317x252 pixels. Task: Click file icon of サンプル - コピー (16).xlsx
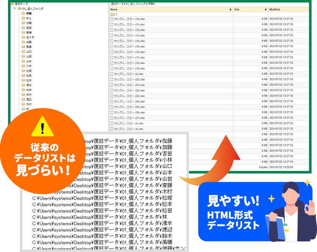coord(112,52)
